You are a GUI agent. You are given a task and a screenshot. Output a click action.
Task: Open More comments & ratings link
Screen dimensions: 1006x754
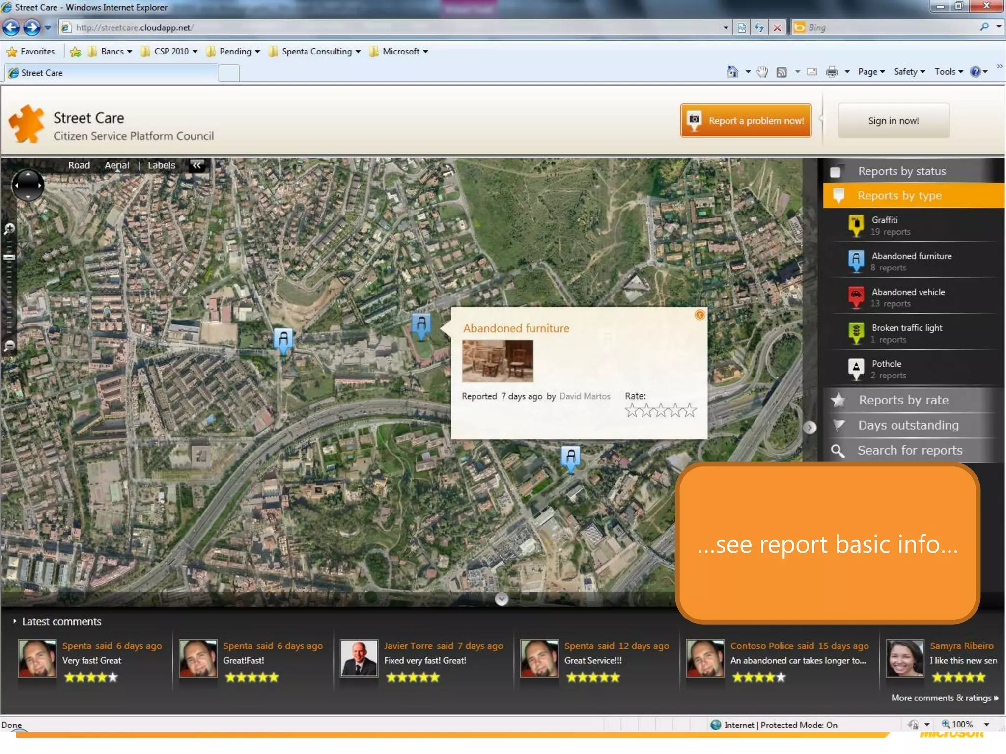(945, 698)
